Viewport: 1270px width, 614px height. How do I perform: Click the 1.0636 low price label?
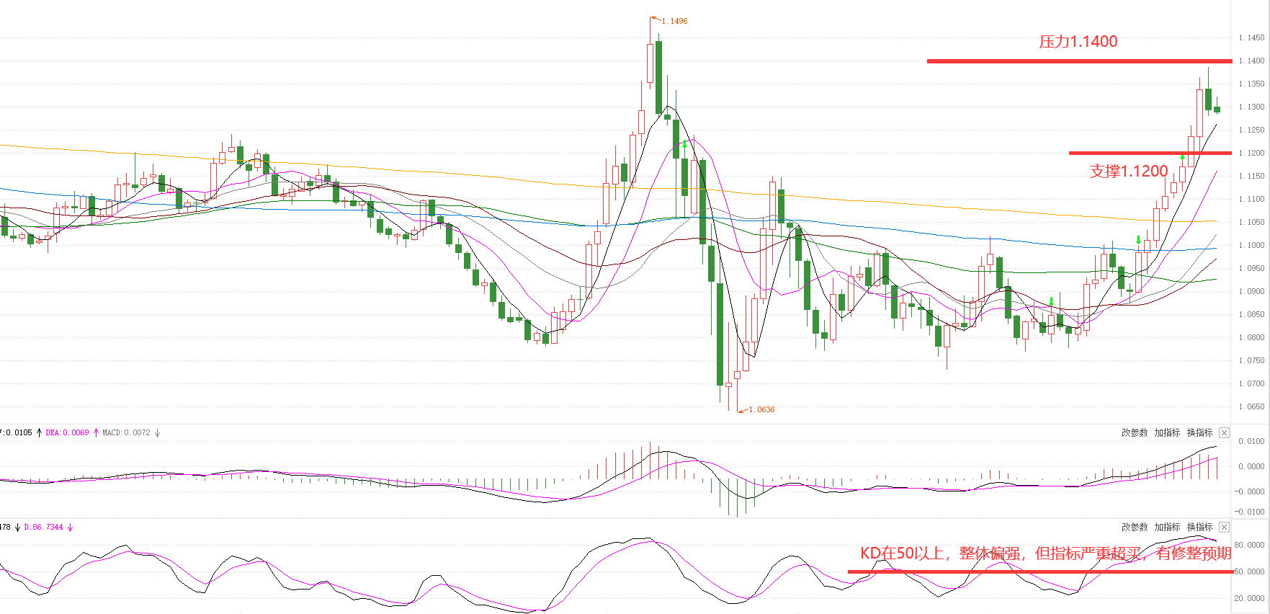[761, 409]
